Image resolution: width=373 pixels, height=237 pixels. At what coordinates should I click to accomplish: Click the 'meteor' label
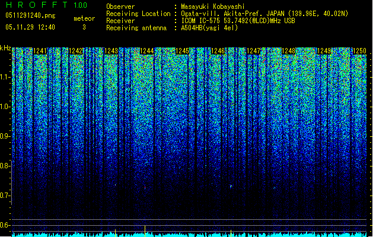(84, 18)
